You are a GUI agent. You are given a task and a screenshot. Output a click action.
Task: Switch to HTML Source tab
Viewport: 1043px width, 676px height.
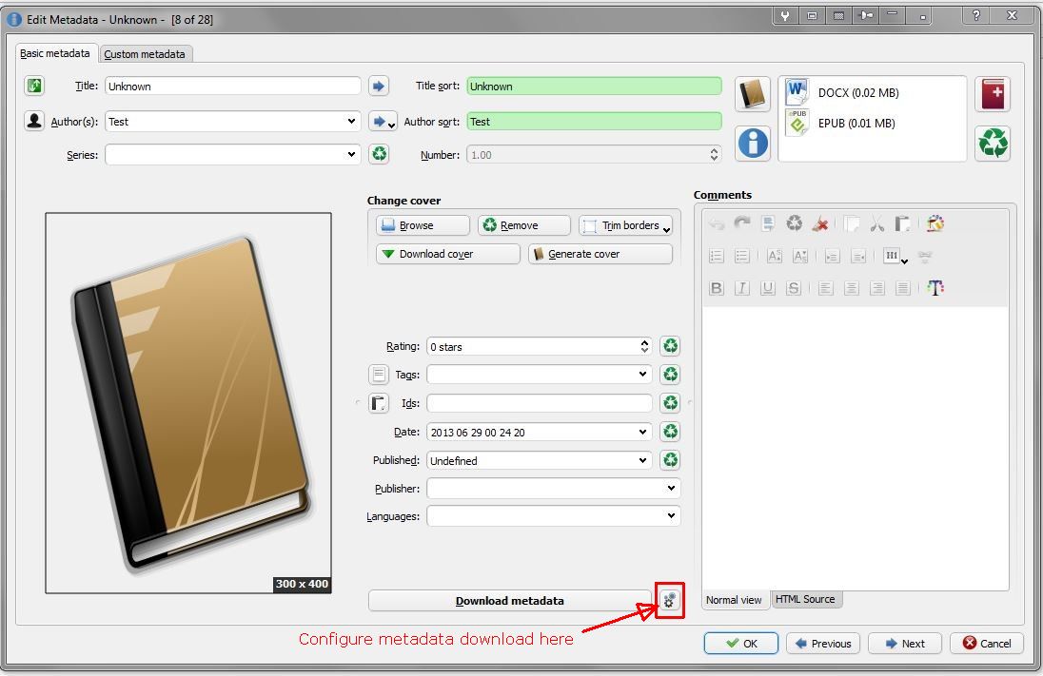(805, 599)
